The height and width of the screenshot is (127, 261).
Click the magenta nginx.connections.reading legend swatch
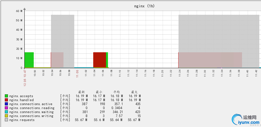tap(6, 108)
